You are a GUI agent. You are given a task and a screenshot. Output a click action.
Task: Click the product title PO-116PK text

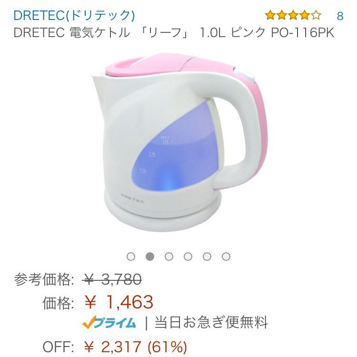[x=302, y=32]
